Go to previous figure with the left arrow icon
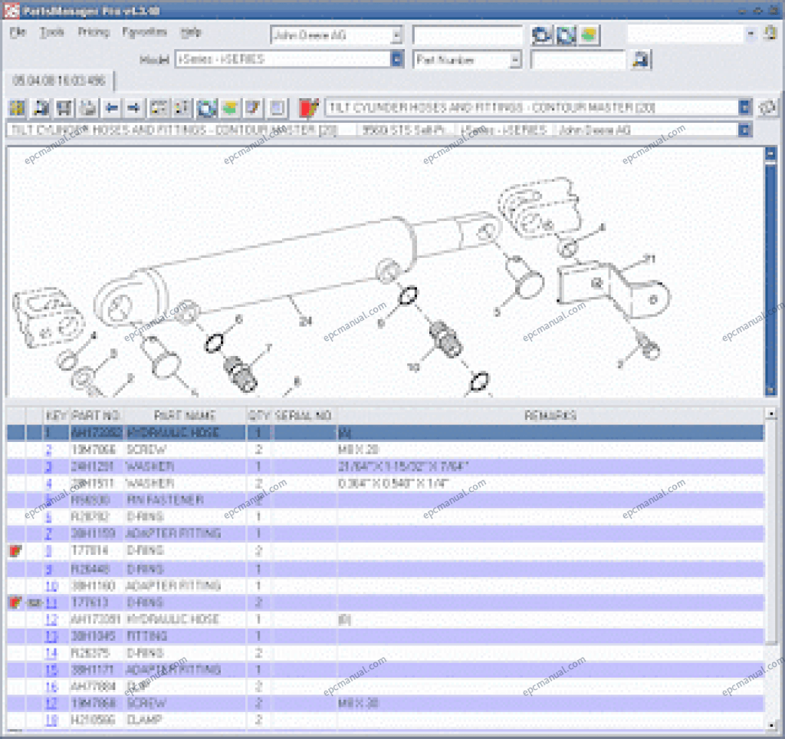Viewport: 785px width, 739px height. click(x=112, y=107)
